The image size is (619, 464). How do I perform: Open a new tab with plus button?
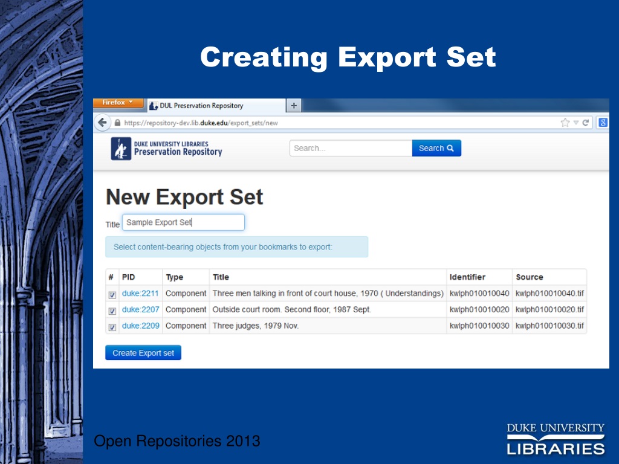[294, 105]
